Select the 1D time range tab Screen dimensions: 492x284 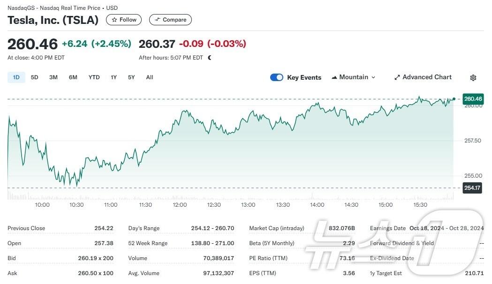16,77
